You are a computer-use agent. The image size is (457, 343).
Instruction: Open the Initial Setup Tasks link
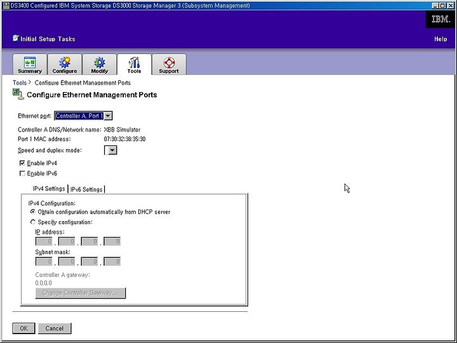coord(48,39)
